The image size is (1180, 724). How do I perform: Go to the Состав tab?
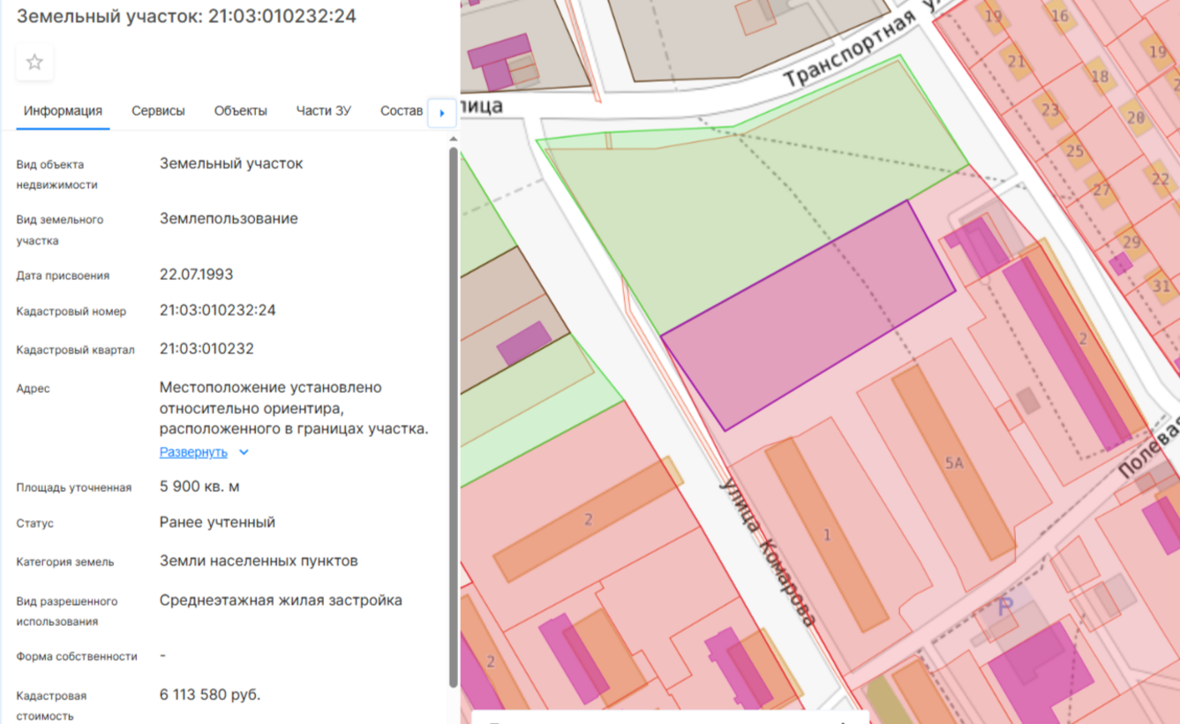tap(402, 111)
